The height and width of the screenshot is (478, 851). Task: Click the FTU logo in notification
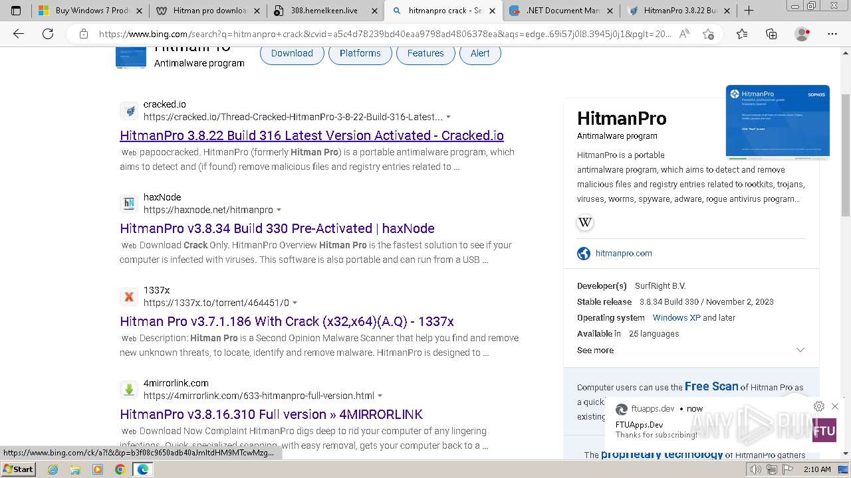point(824,430)
